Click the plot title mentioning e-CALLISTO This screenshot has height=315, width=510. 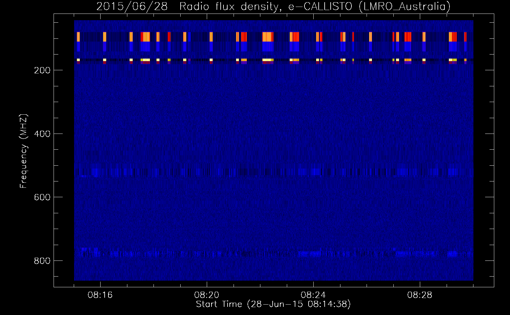273,6
